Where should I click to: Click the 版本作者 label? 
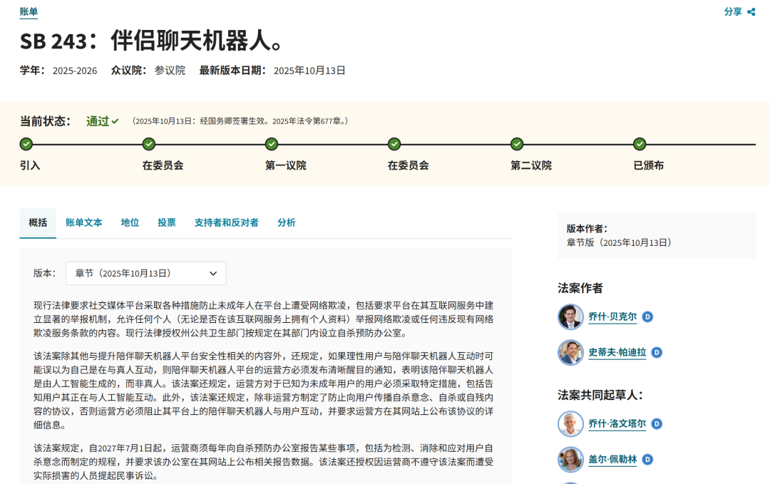point(587,229)
